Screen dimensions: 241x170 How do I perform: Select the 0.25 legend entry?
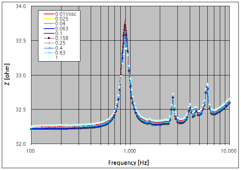pyautogui.click(x=54, y=43)
